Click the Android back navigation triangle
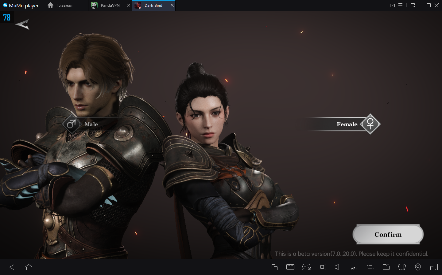Viewport: 442px width, 275px height. pyautogui.click(x=12, y=267)
